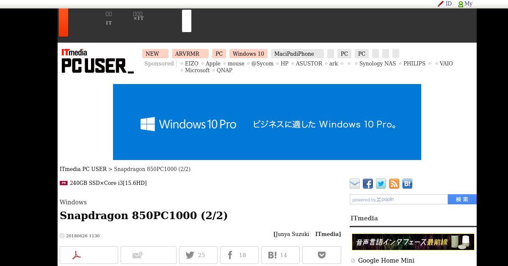Open the Apple sponsored link

pos(213,63)
